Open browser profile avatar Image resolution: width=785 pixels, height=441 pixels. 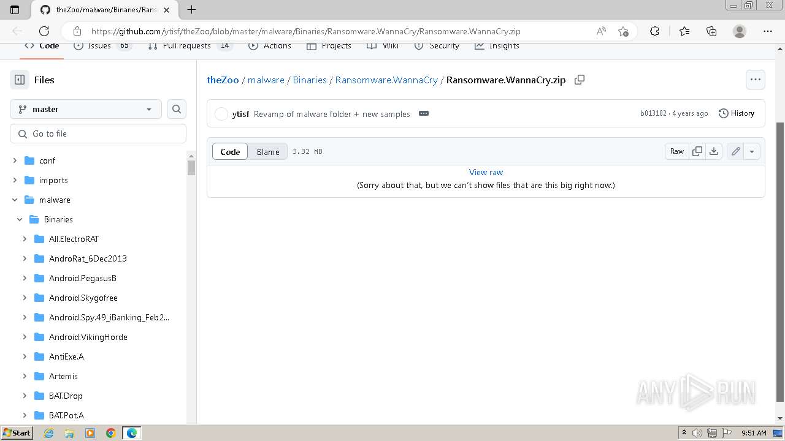coord(740,31)
